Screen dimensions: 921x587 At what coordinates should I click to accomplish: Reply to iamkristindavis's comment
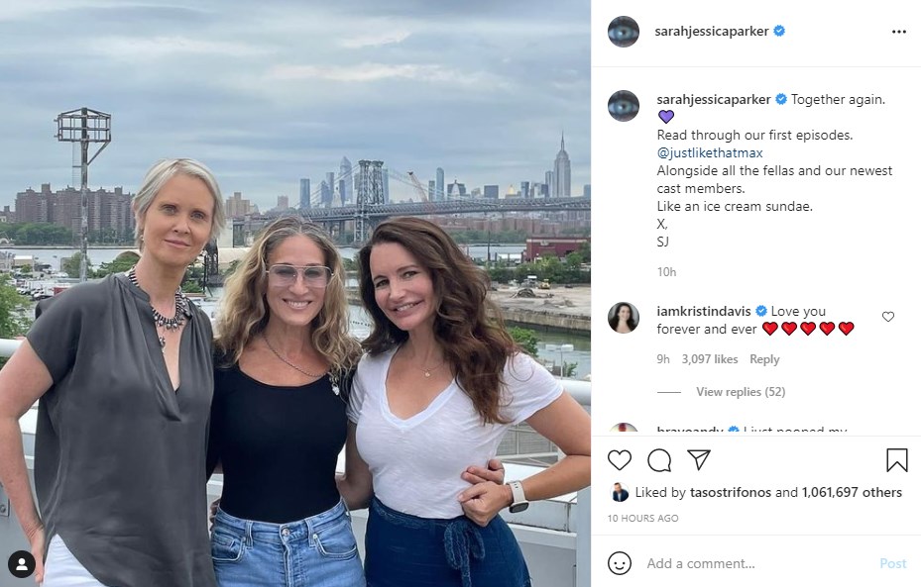point(764,359)
